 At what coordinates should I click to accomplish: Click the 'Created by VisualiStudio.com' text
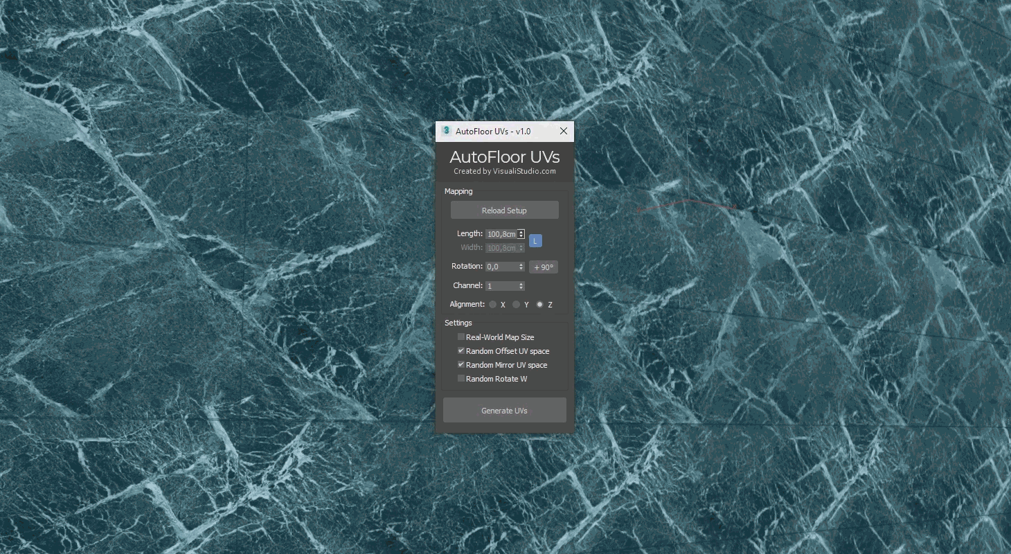(505, 172)
